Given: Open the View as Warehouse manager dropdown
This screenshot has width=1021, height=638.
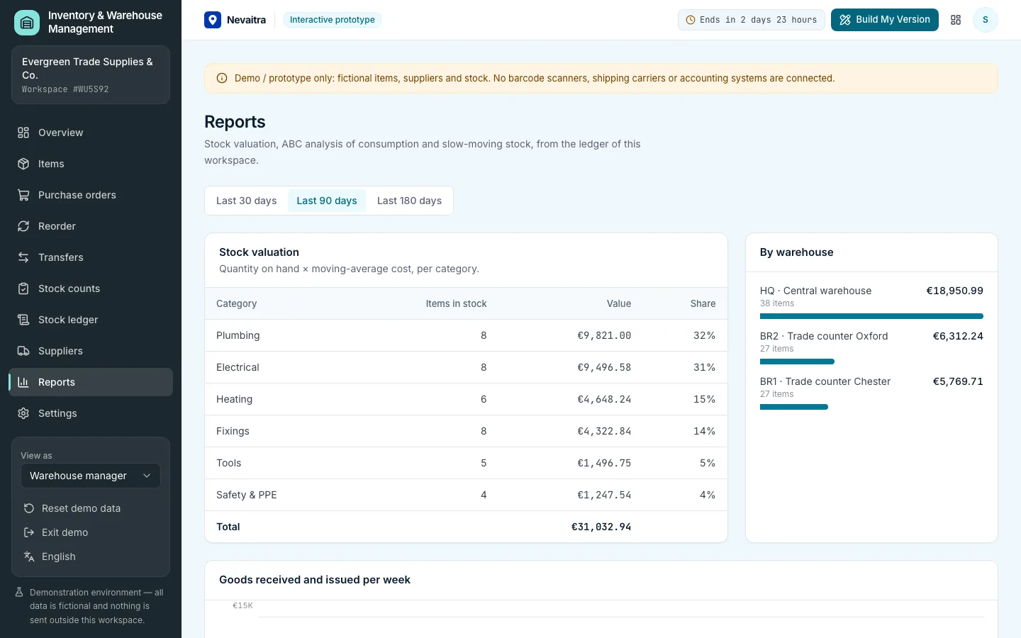Looking at the screenshot, I should click(91, 476).
